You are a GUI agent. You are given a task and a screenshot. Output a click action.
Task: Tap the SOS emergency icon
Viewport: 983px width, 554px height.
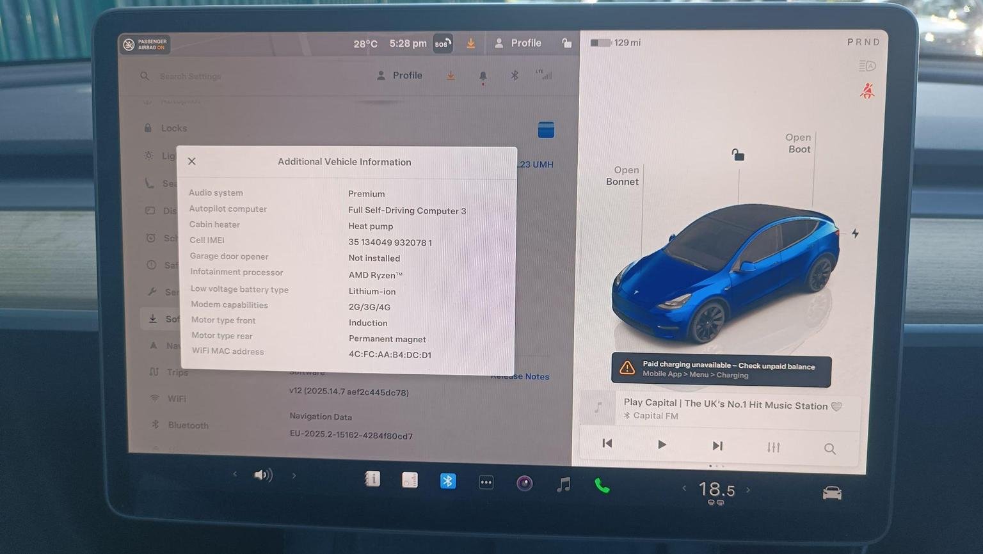click(x=443, y=44)
